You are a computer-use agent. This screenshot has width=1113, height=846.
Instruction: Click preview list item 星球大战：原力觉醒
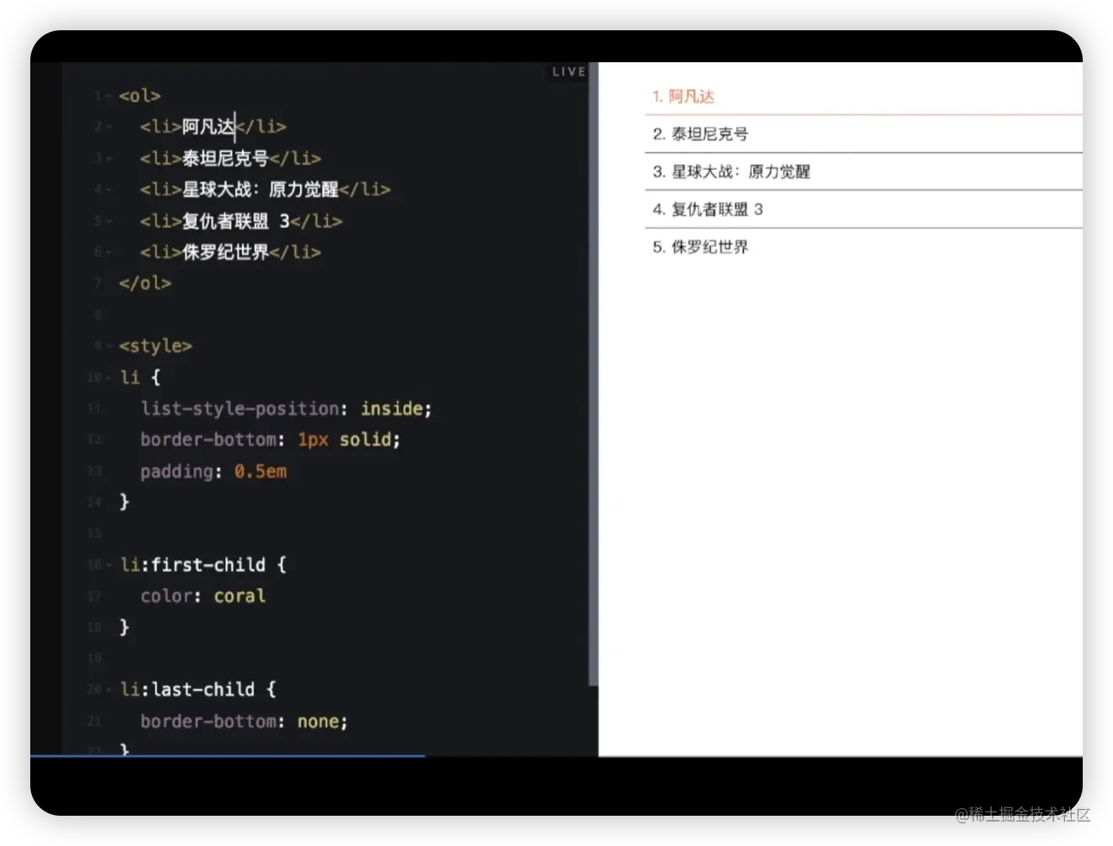863,172
